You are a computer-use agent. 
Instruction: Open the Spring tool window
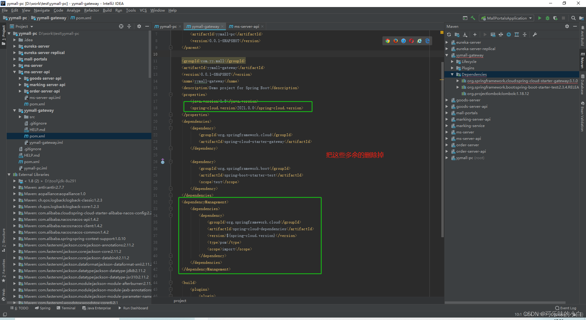(43, 308)
